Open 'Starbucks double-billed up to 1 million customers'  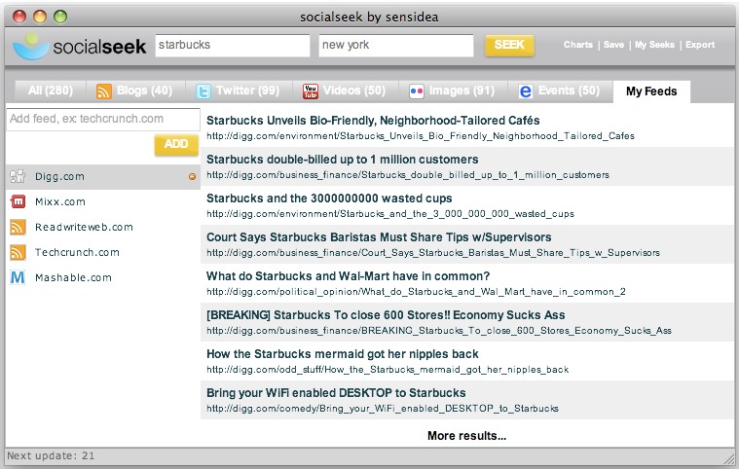342,160
